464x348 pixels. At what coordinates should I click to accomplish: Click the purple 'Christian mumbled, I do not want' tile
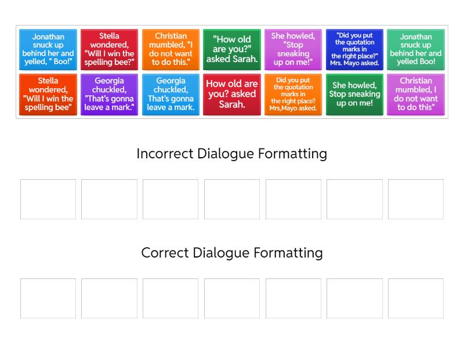(x=416, y=95)
